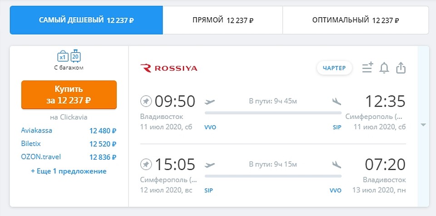Click the hand luggage x1 icon

tap(63, 56)
